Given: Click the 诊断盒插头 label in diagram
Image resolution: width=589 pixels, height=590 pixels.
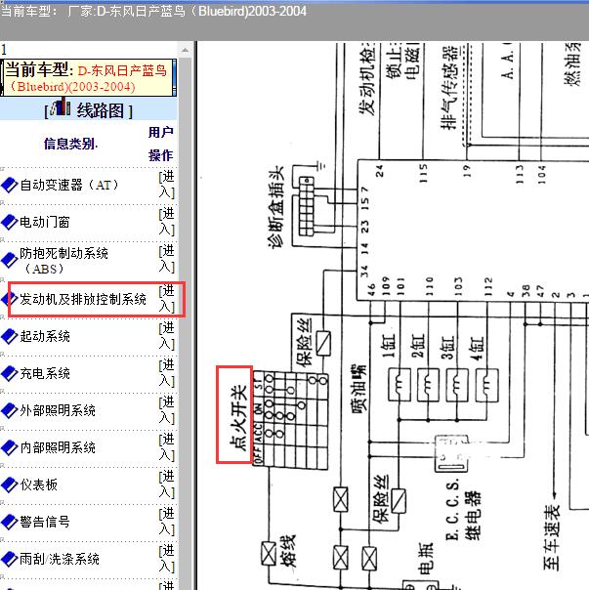Looking at the screenshot, I should [x=275, y=206].
